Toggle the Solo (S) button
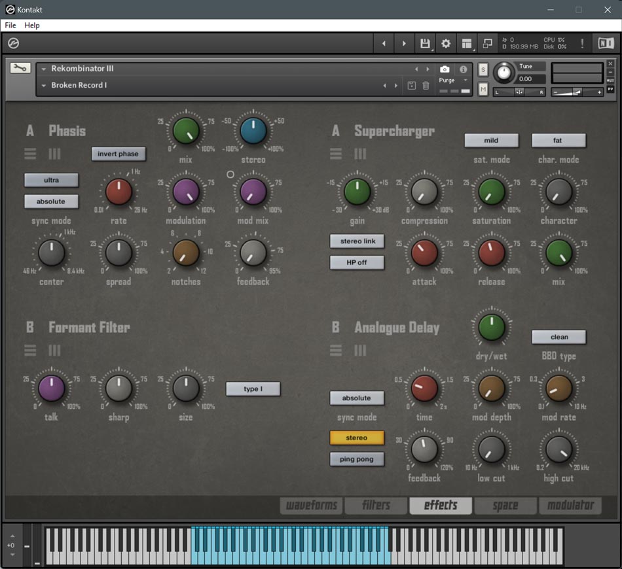This screenshot has height=569, width=622. (x=483, y=70)
